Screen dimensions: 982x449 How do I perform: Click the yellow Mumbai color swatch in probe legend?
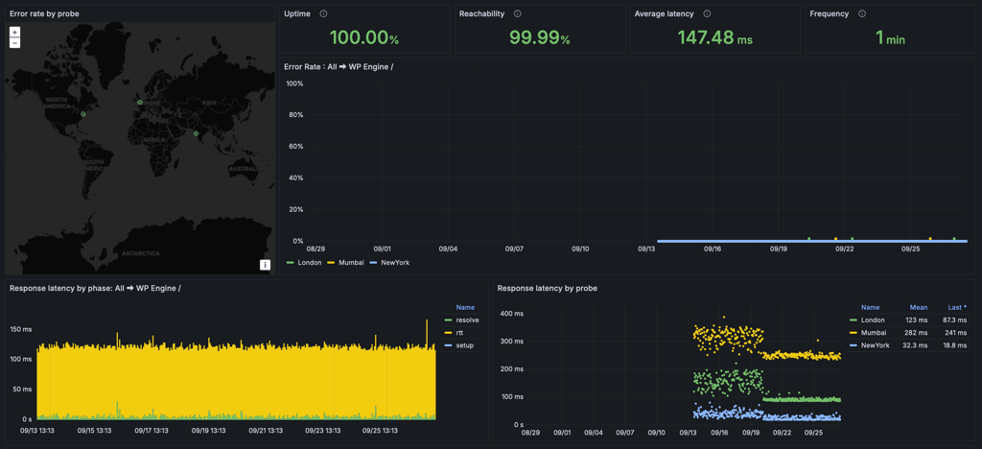click(x=853, y=333)
